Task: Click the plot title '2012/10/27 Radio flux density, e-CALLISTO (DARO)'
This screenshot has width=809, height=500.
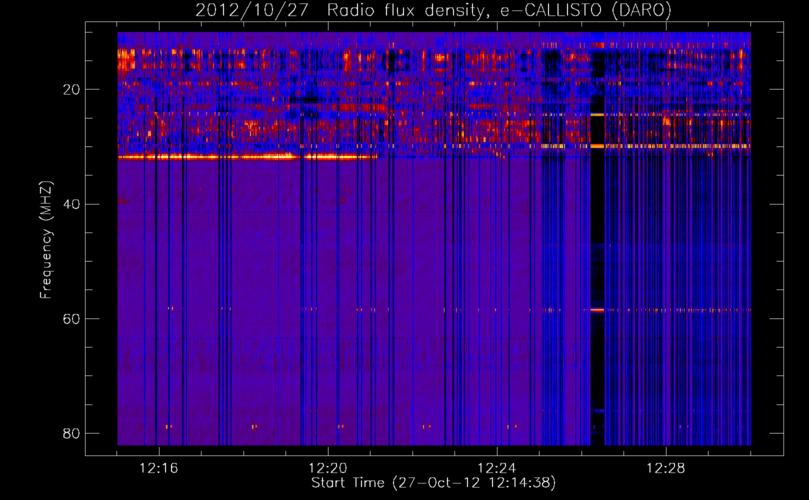Action: click(x=433, y=10)
